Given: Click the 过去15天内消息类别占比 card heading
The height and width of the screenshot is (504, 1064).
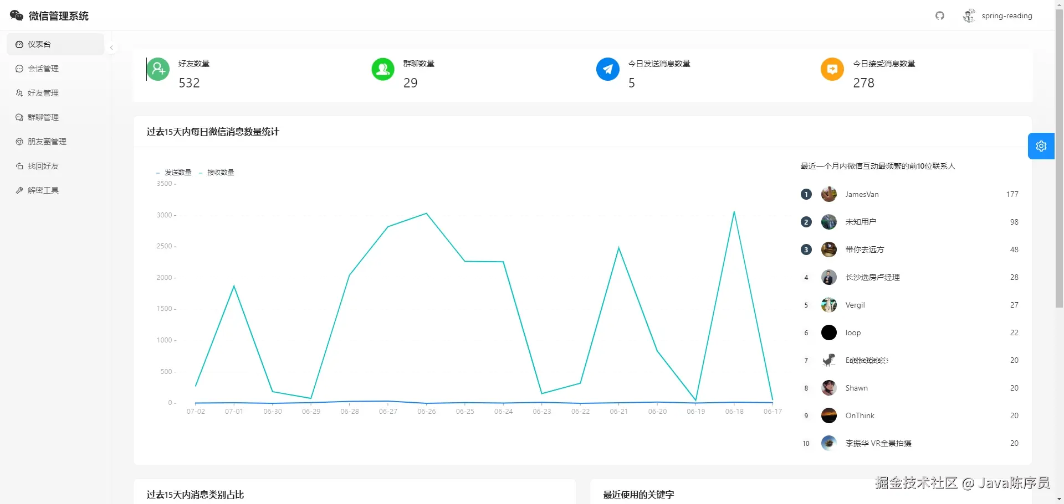Looking at the screenshot, I should point(195,495).
